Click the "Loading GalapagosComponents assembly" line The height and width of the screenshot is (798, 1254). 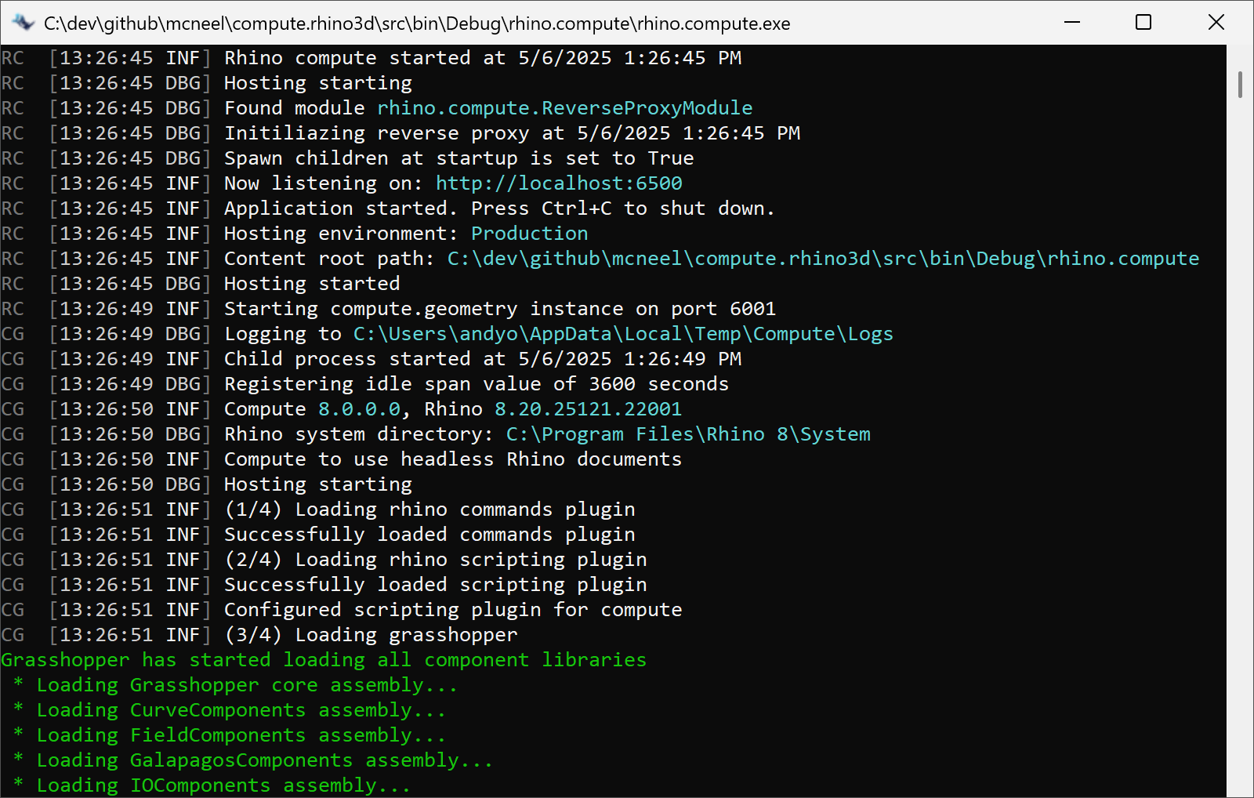(x=264, y=760)
